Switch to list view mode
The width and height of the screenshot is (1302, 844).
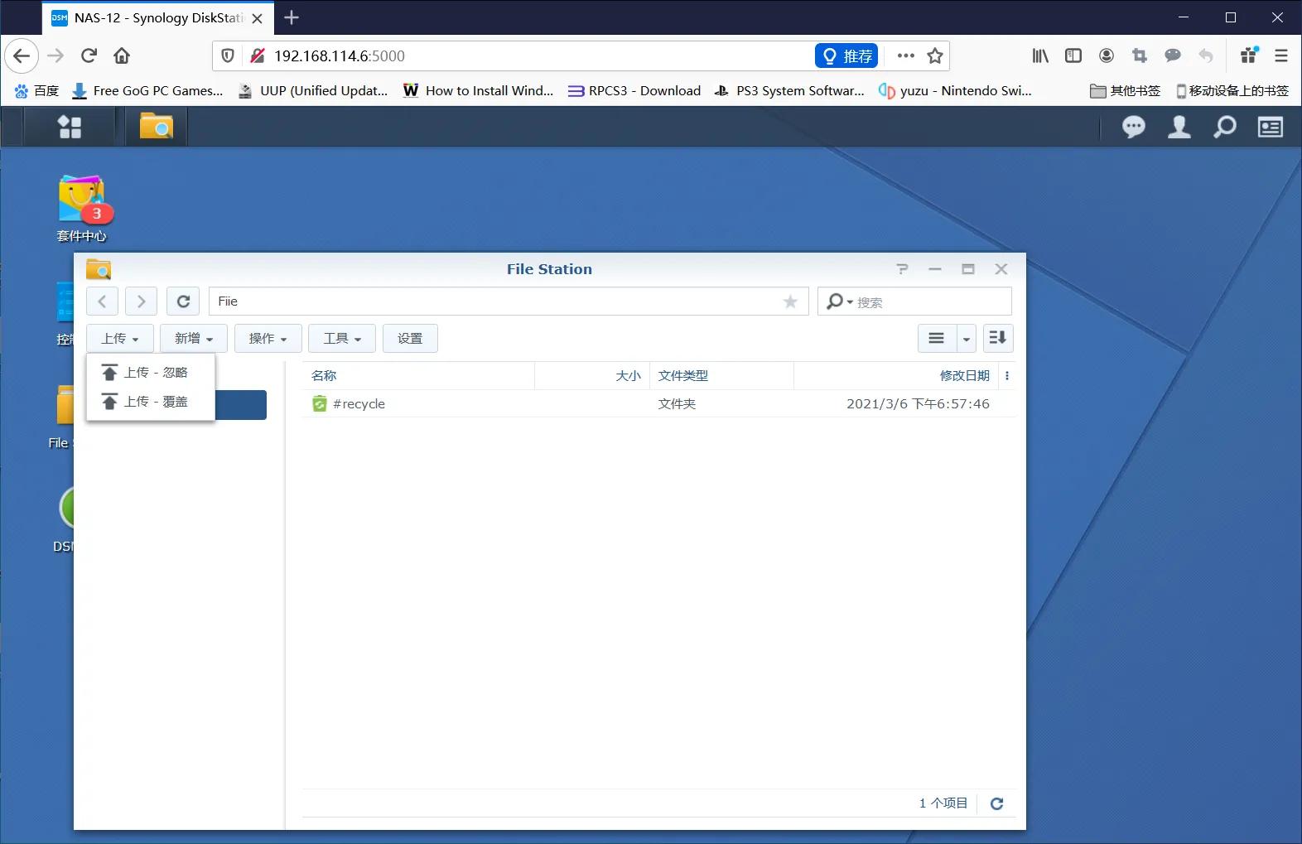[936, 338]
